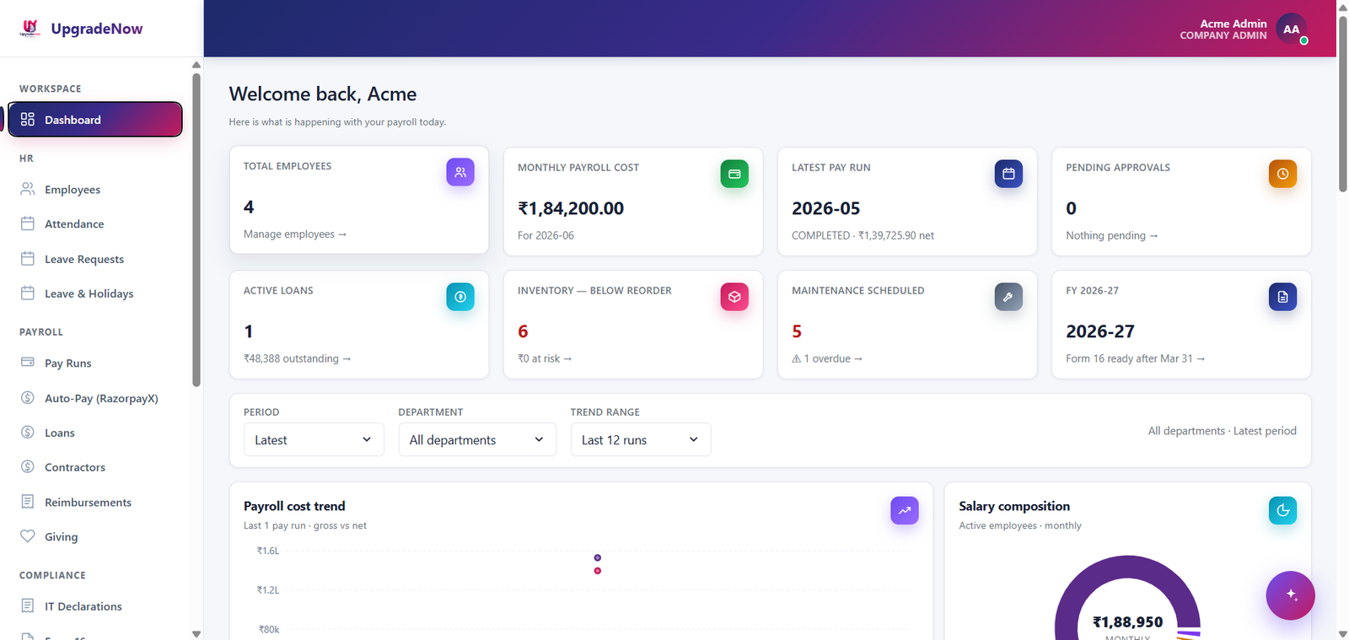Open the Trend Range dropdown showing Last 12 runs
Viewport: 1349px width, 640px height.
pyautogui.click(x=641, y=439)
